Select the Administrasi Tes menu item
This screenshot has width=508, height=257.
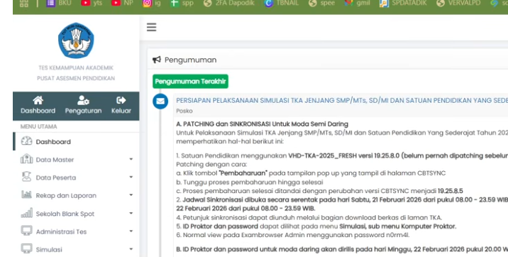[x=76, y=231]
